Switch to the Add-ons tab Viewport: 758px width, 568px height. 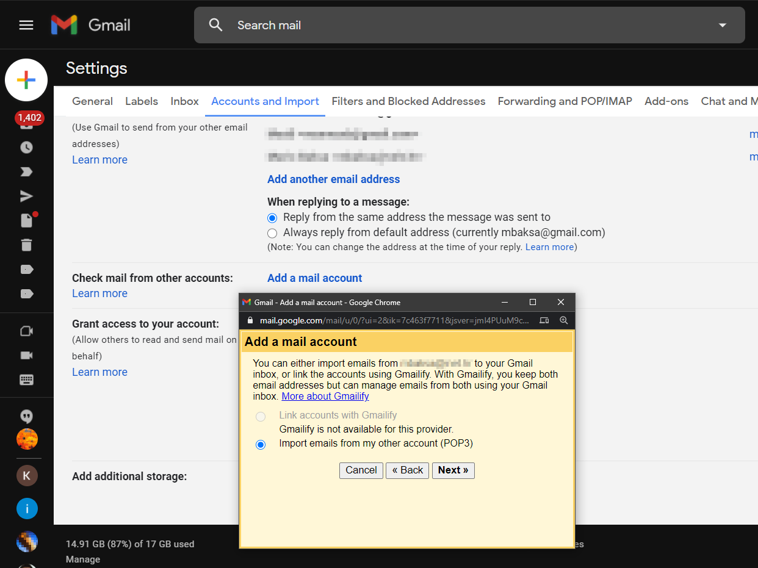[x=666, y=101]
